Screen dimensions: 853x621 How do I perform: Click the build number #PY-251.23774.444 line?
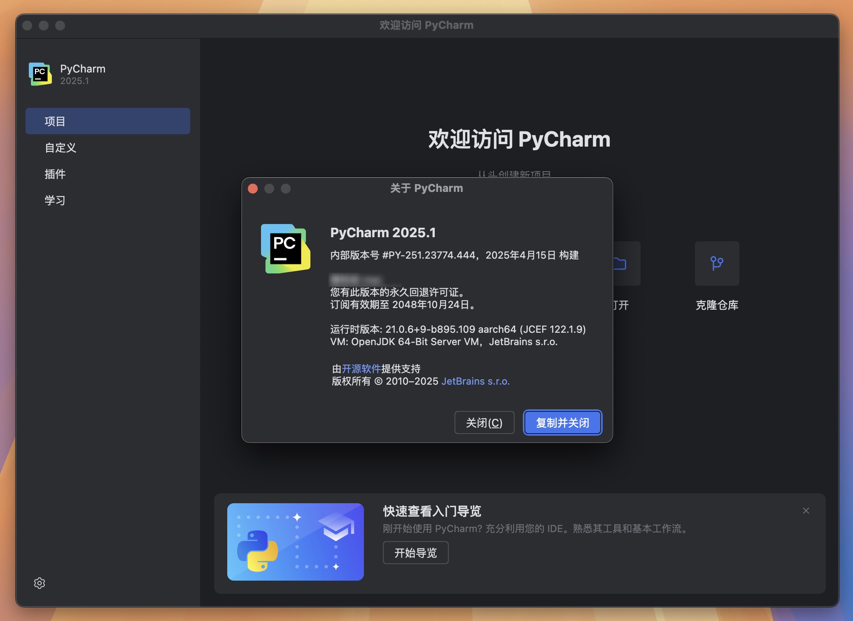[x=454, y=255]
